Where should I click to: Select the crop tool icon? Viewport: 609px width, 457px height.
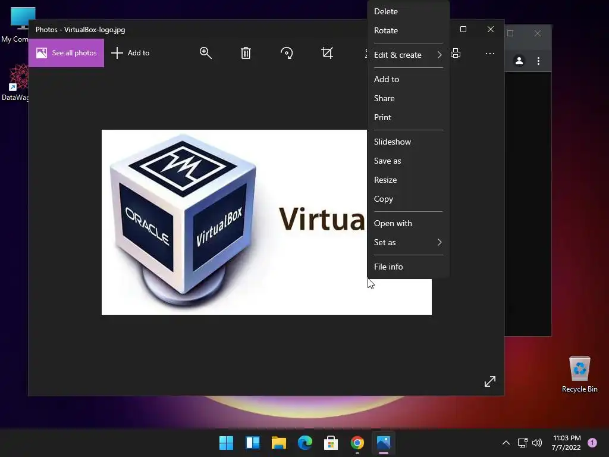pos(327,53)
